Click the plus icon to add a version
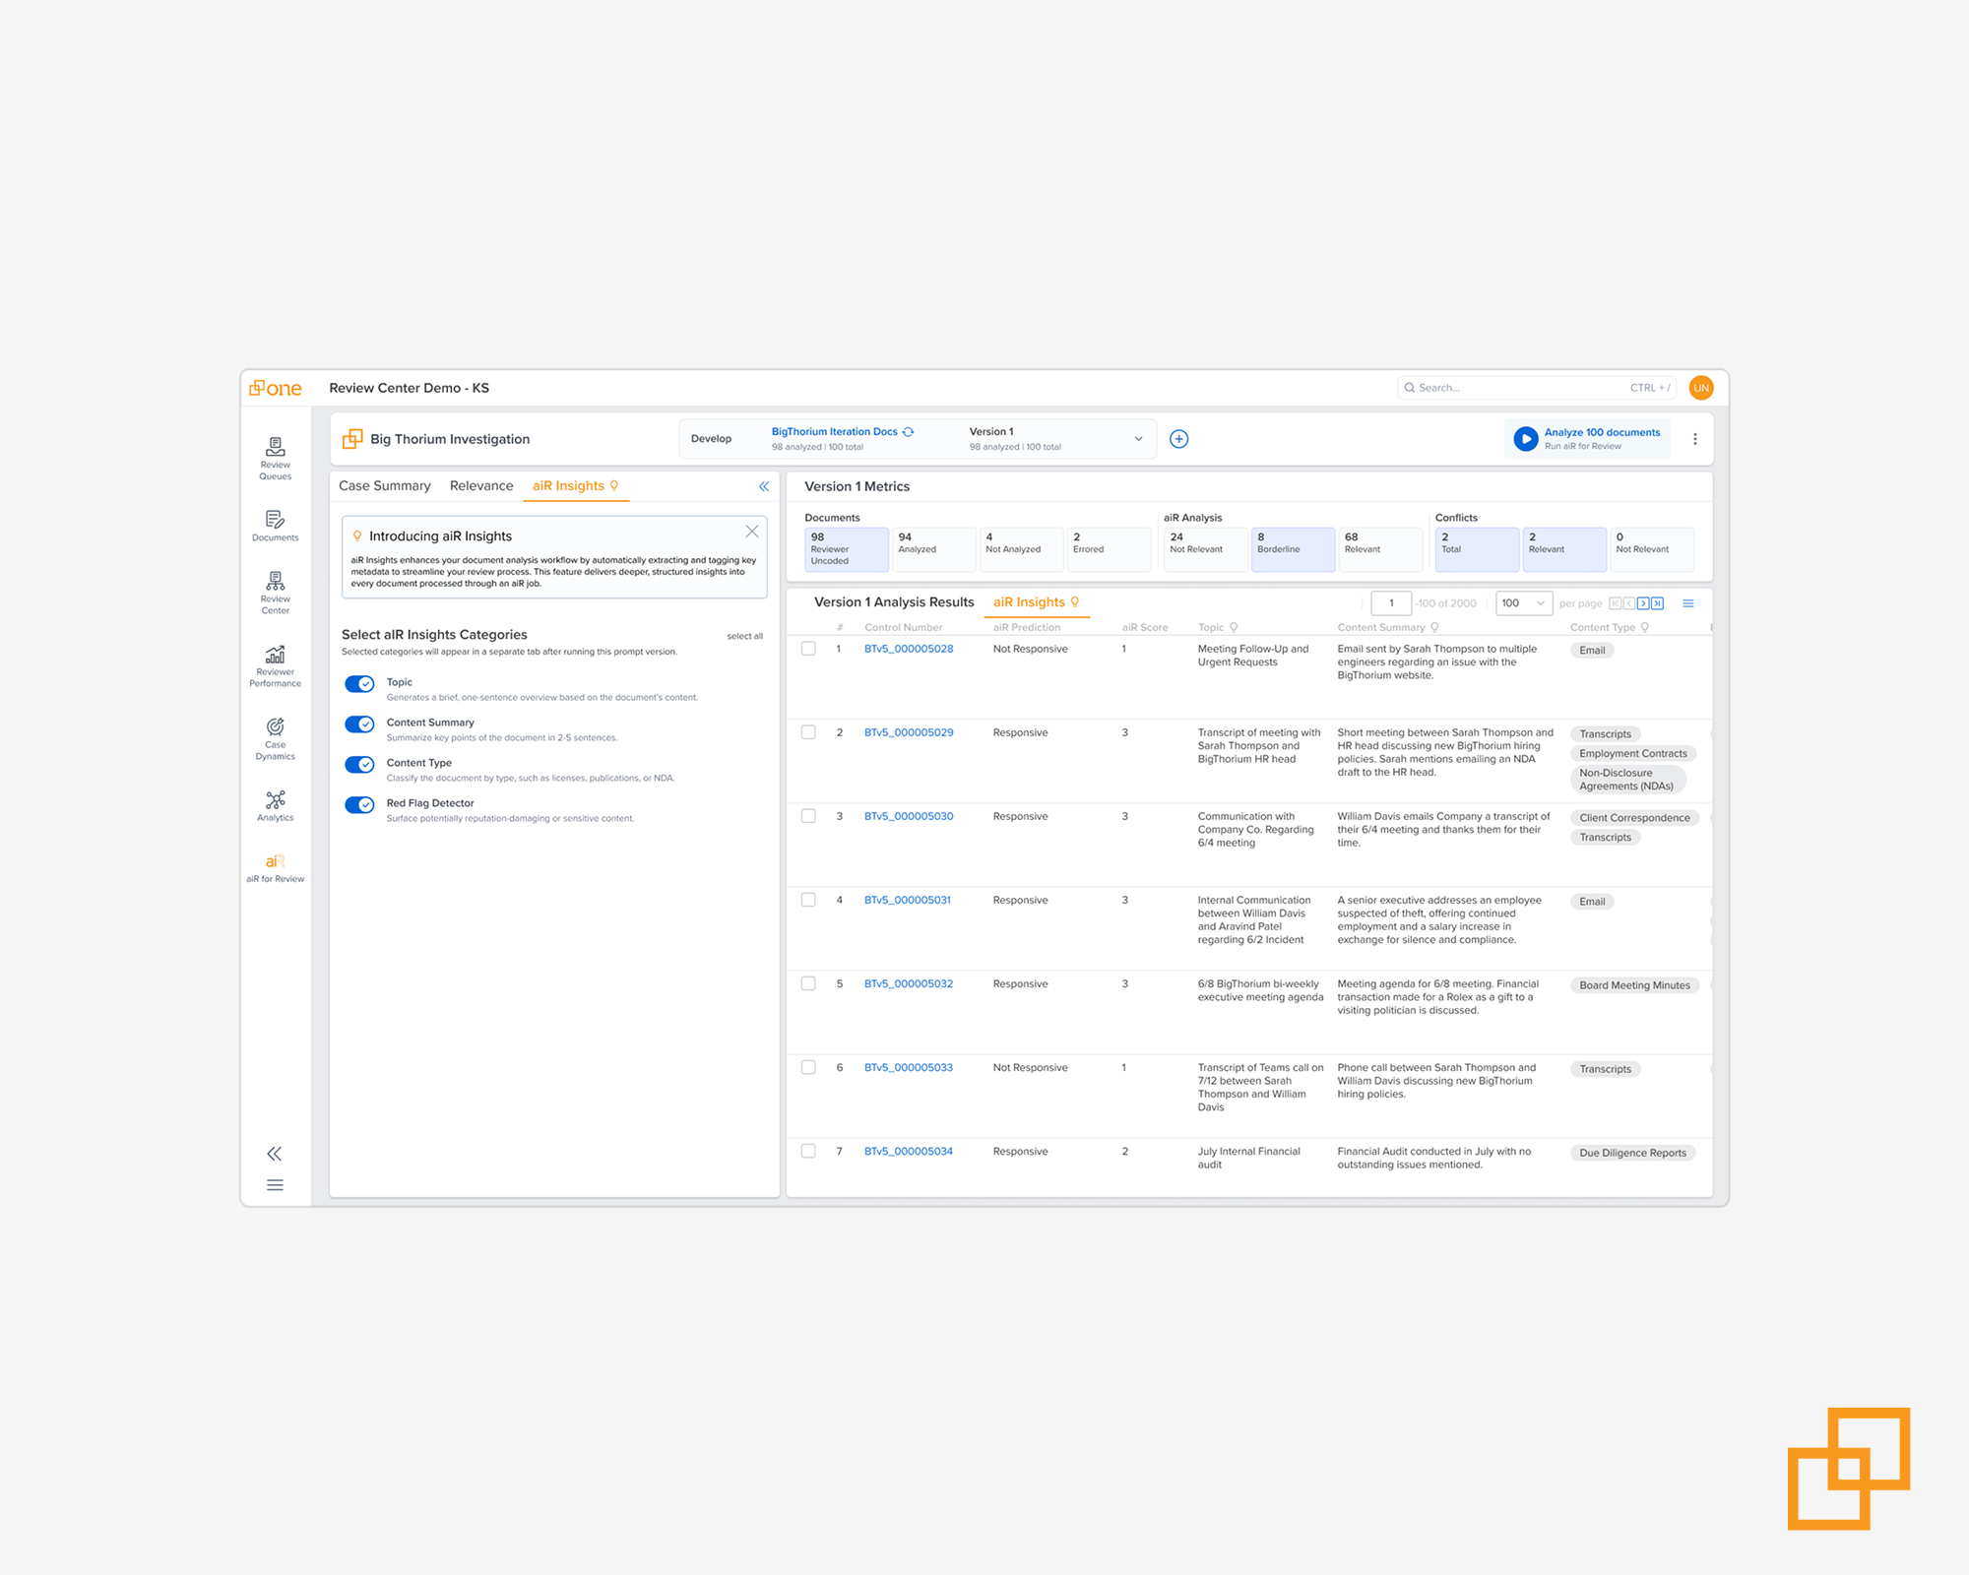This screenshot has width=1969, height=1575. [1178, 439]
